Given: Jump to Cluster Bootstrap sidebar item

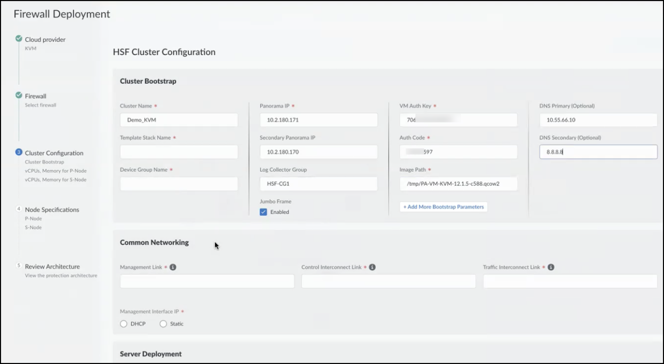Looking at the screenshot, I should point(44,162).
